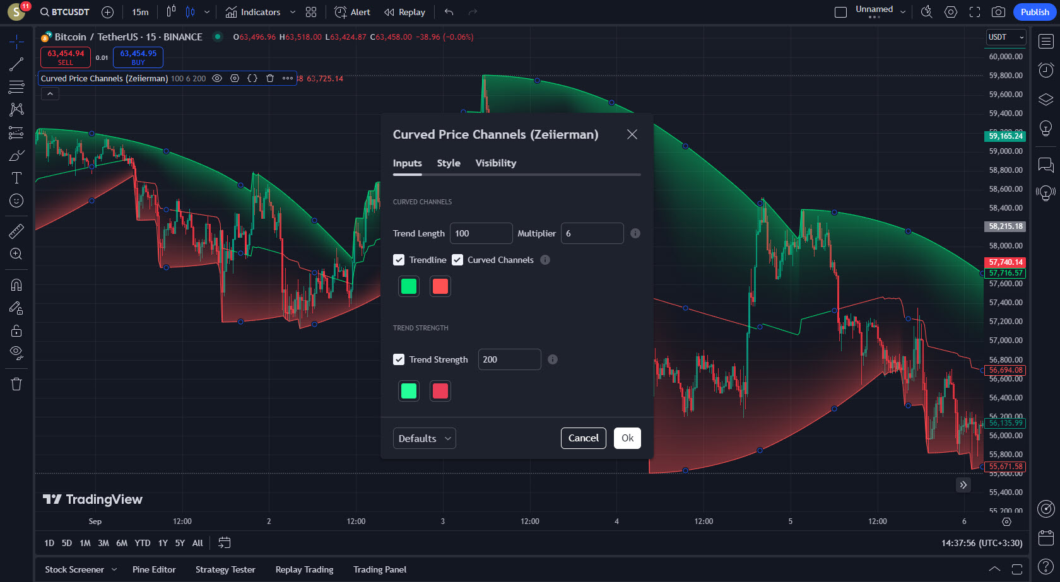
Task: Select the ruler measure tool
Action: 16,231
